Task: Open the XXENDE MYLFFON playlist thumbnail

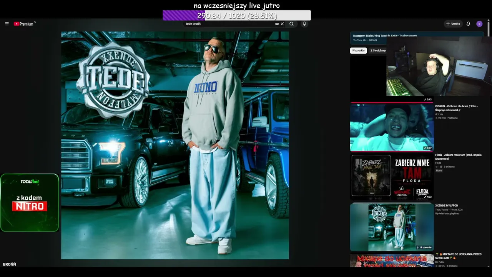Action: point(392,227)
